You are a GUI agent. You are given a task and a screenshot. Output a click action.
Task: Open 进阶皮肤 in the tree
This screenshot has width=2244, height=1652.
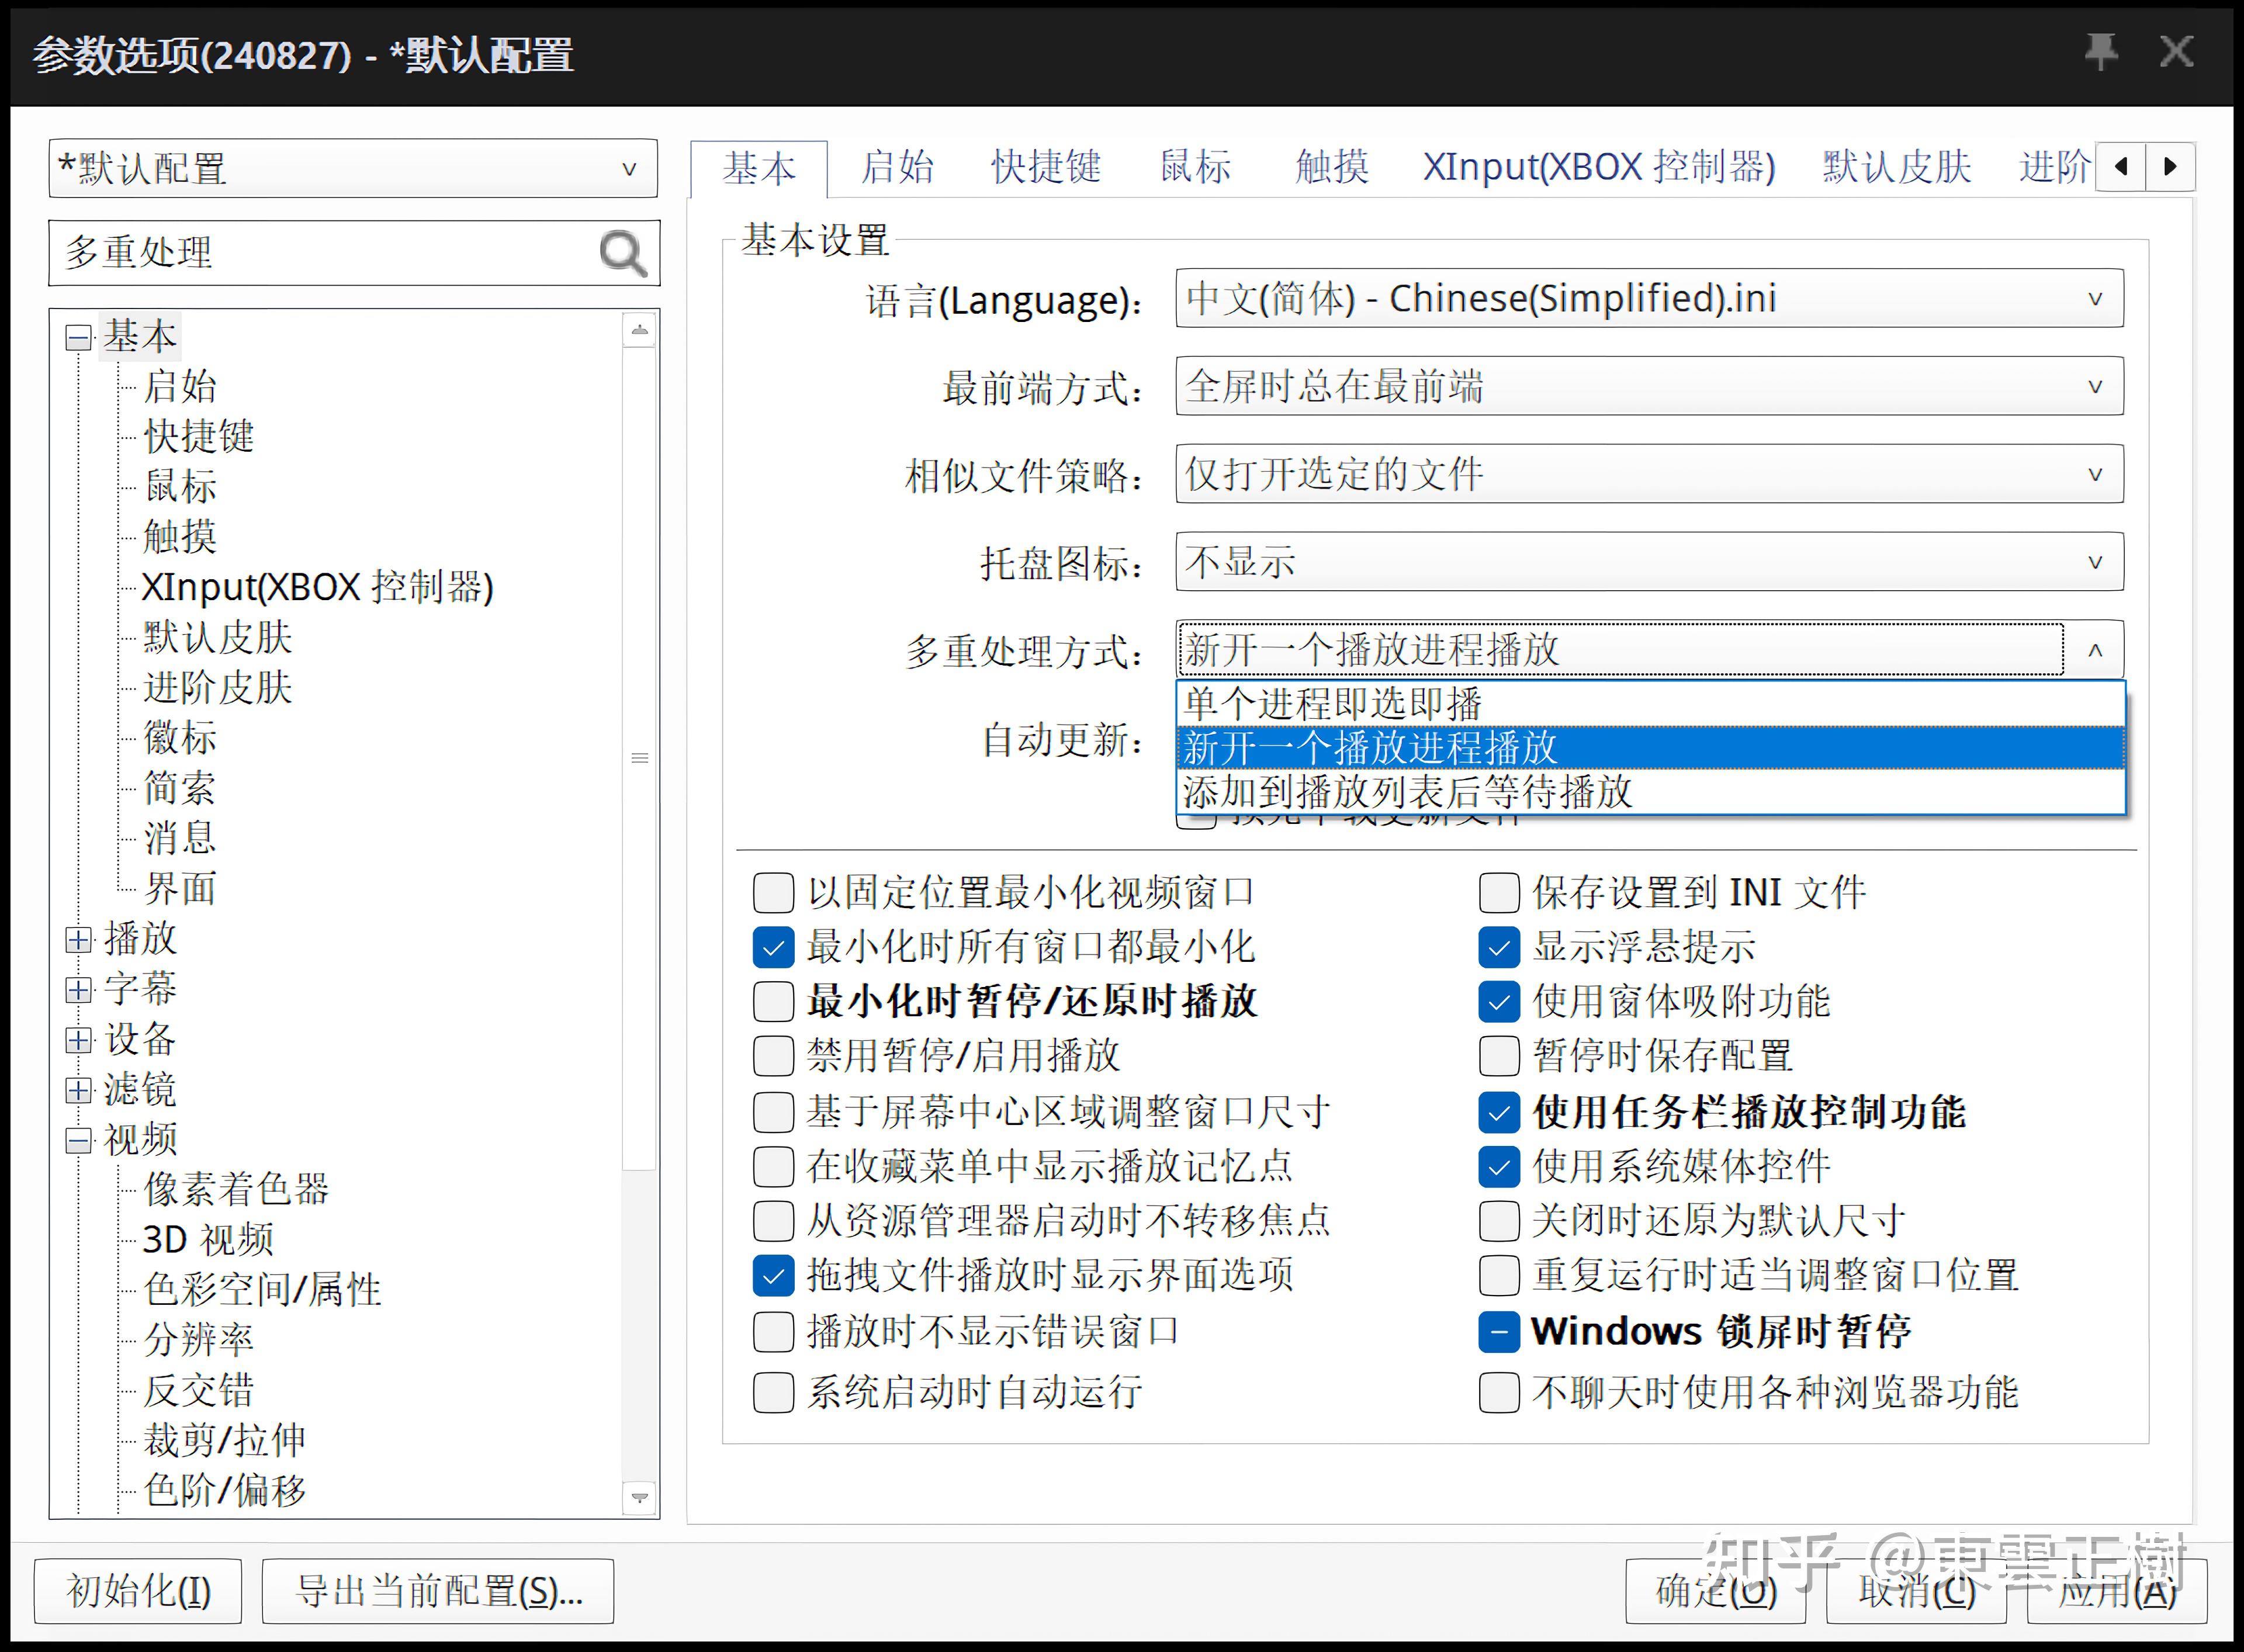[217, 688]
